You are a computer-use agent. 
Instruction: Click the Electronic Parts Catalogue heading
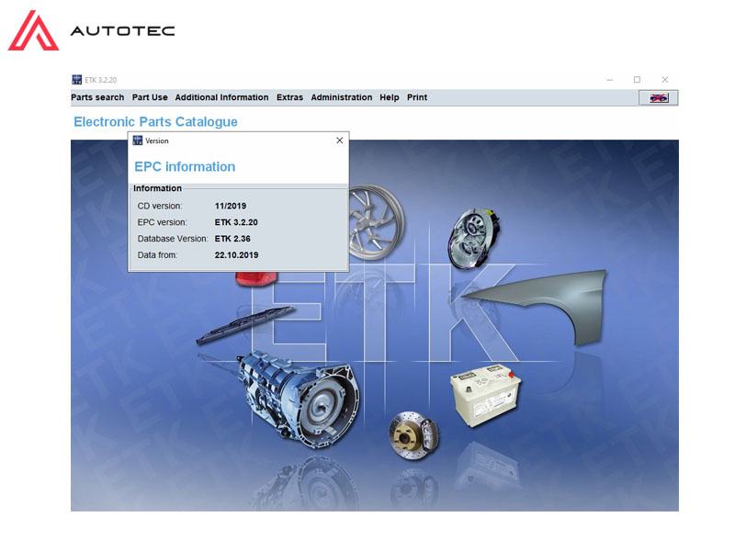click(x=155, y=122)
